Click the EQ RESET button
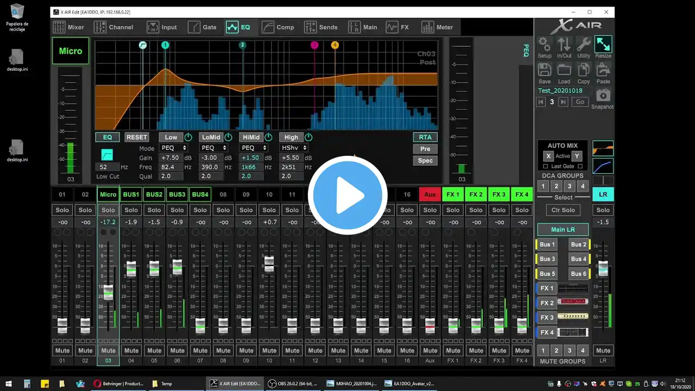The image size is (695, 391). coord(137,137)
